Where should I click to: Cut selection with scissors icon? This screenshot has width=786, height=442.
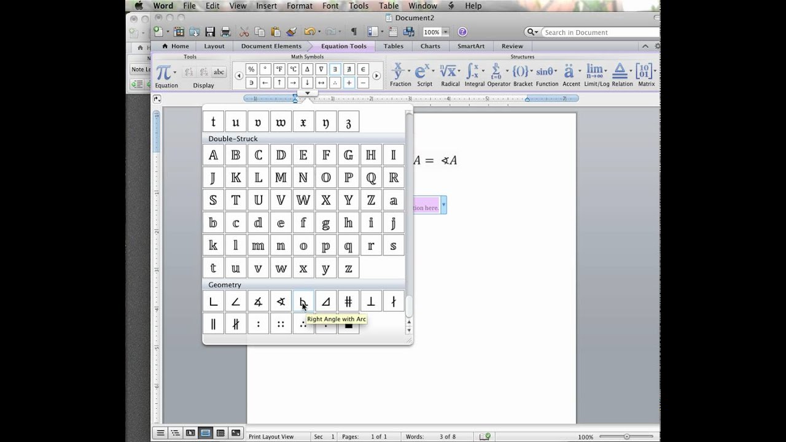244,32
